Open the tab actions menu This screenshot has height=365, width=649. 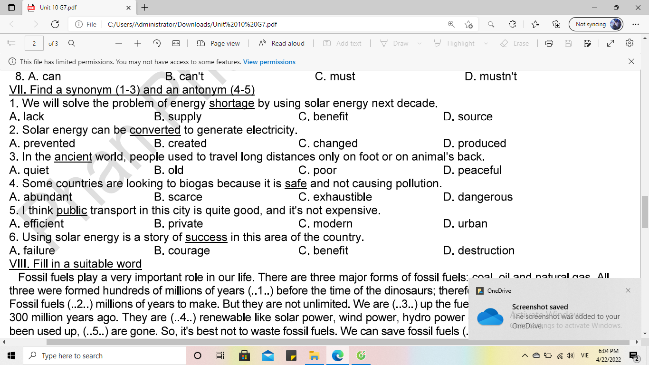[x=12, y=8]
